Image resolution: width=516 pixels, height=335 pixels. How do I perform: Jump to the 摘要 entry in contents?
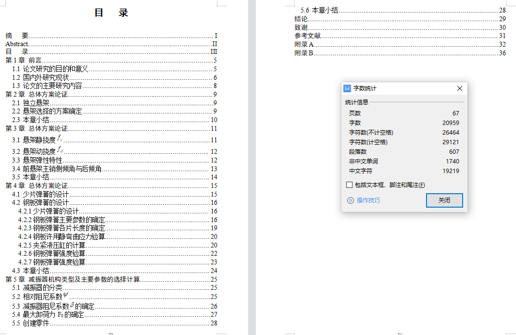[17, 36]
